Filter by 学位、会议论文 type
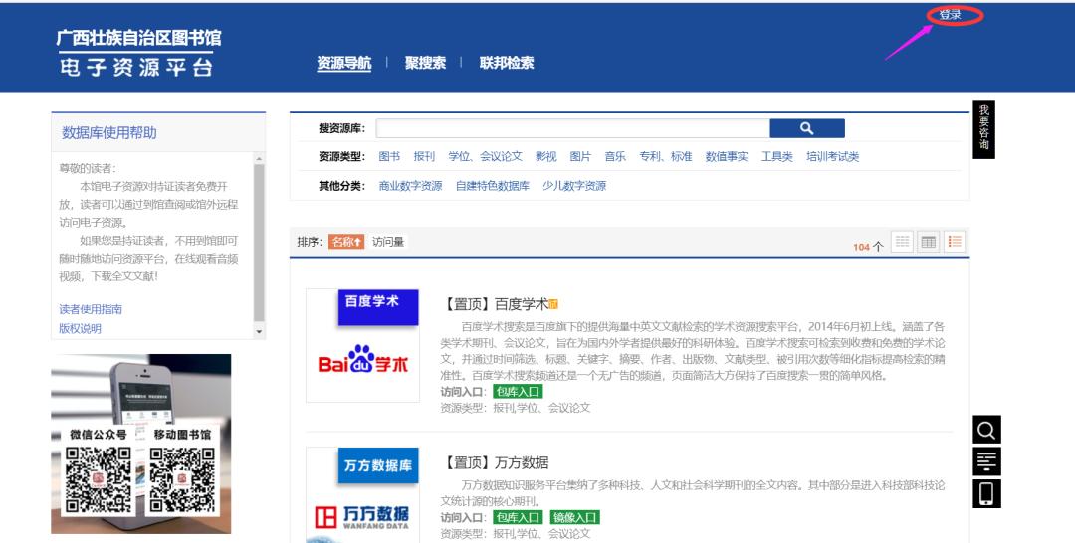 coord(486,157)
